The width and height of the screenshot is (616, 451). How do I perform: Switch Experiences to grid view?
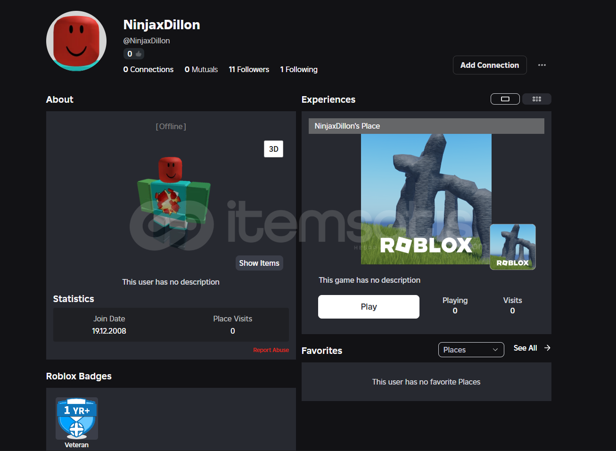537,99
